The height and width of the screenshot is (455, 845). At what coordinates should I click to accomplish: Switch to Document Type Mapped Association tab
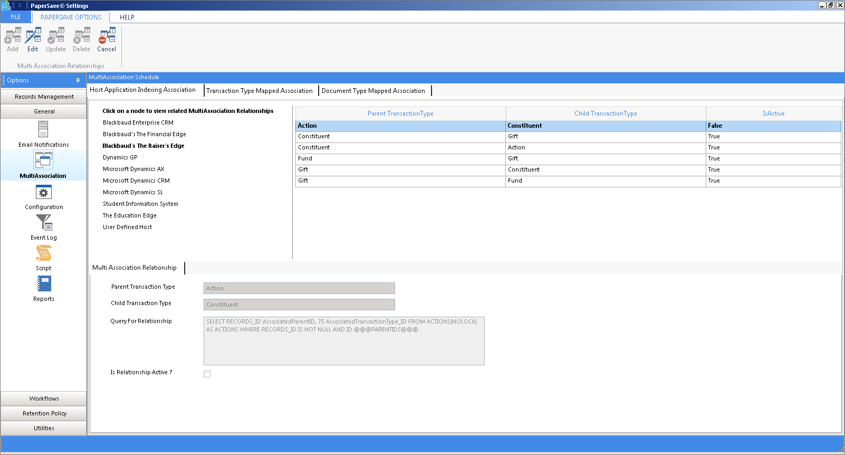coord(373,91)
